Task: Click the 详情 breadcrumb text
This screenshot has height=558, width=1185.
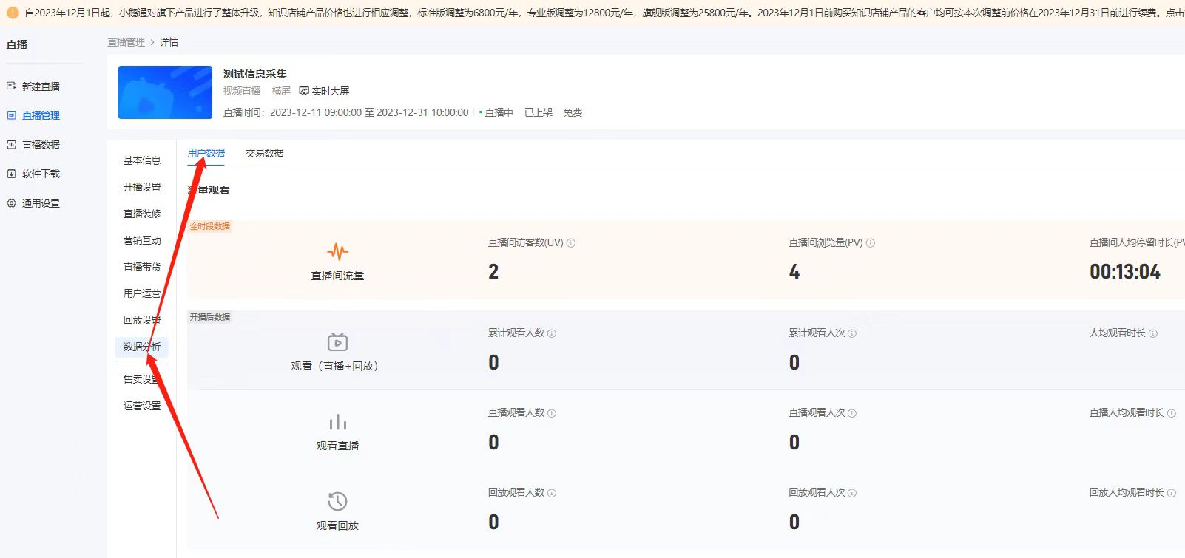Action: point(169,42)
